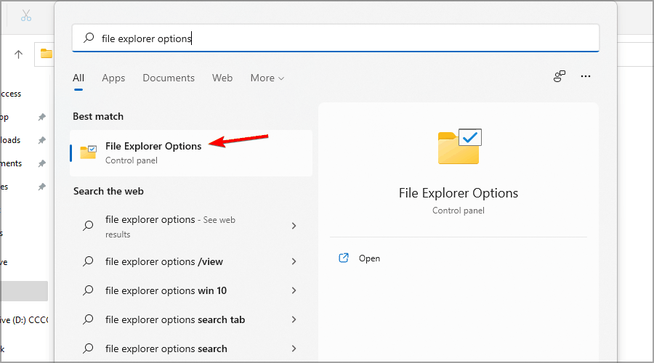Screen dimensions: 654x363
Task: Click search icon beside 'win 10' suggestion
Action: pos(88,290)
